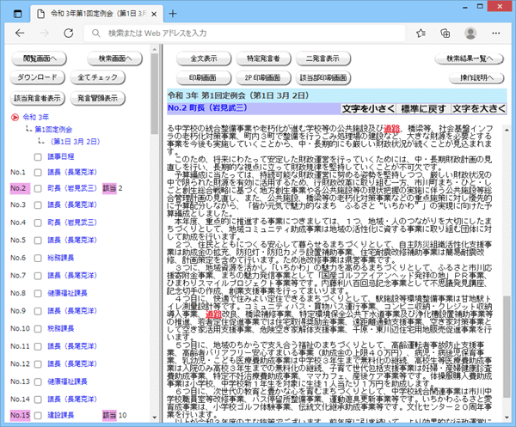The image size is (516, 427).
Task: Check the 議事日程 checkbox
Action: coord(38,157)
